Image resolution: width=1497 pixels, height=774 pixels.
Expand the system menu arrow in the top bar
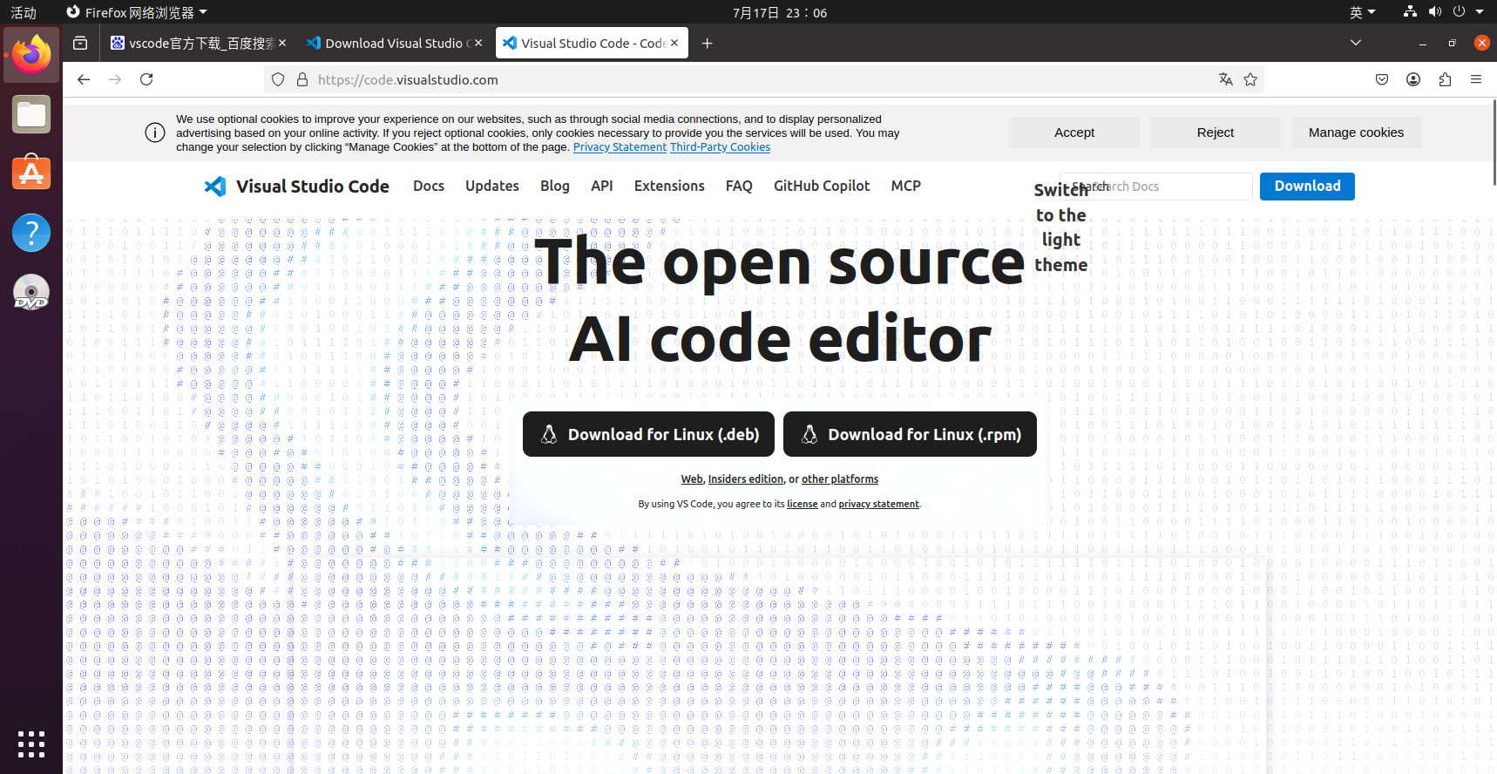(x=1480, y=12)
